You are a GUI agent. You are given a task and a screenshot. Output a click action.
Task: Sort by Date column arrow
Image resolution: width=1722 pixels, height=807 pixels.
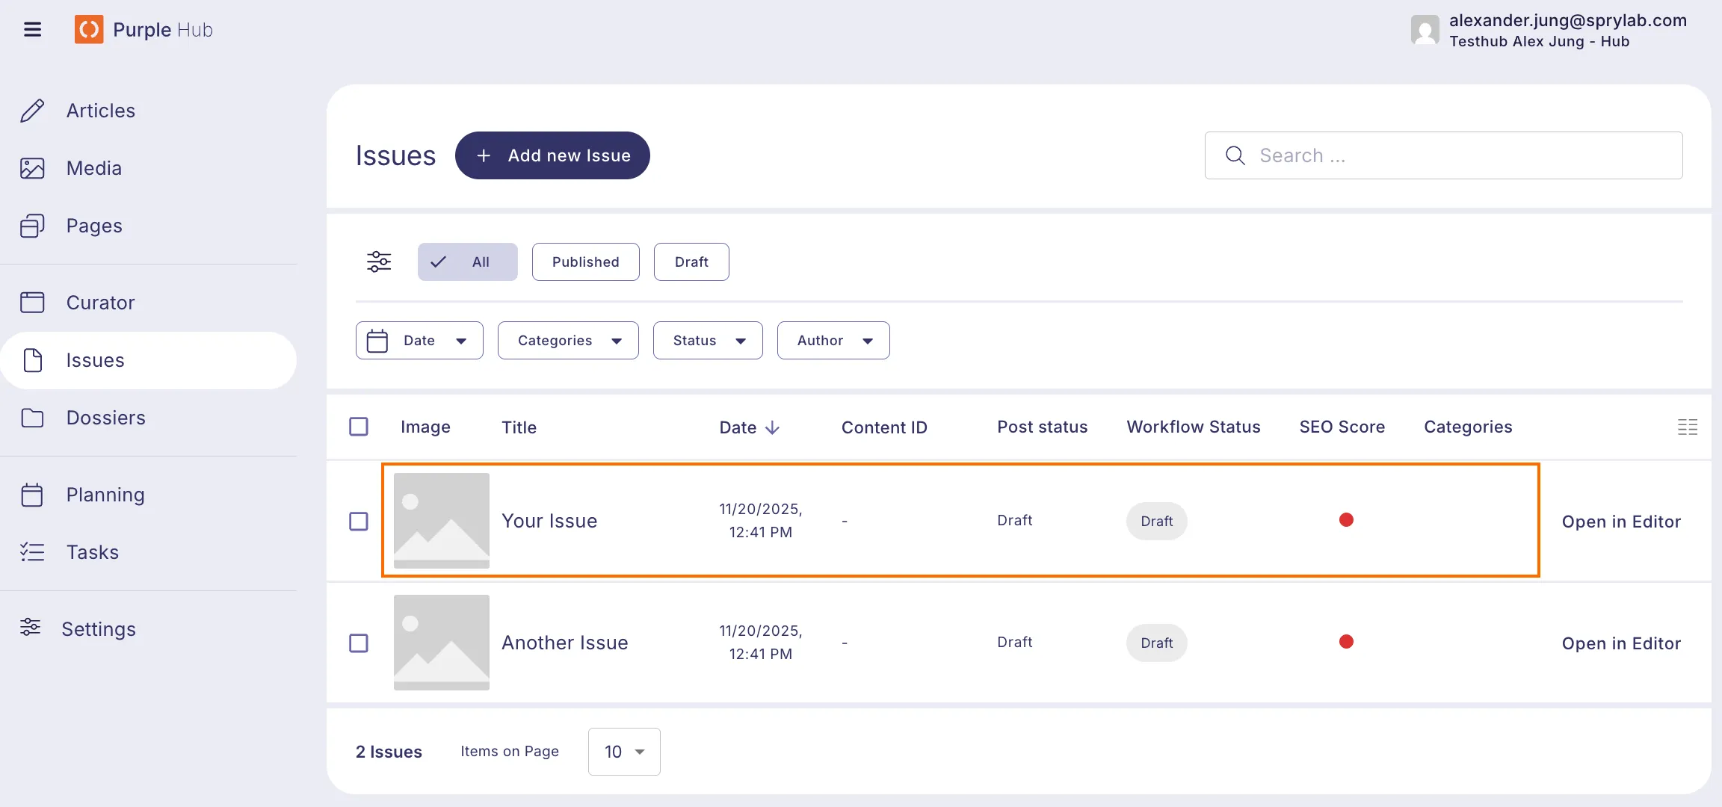click(x=772, y=427)
